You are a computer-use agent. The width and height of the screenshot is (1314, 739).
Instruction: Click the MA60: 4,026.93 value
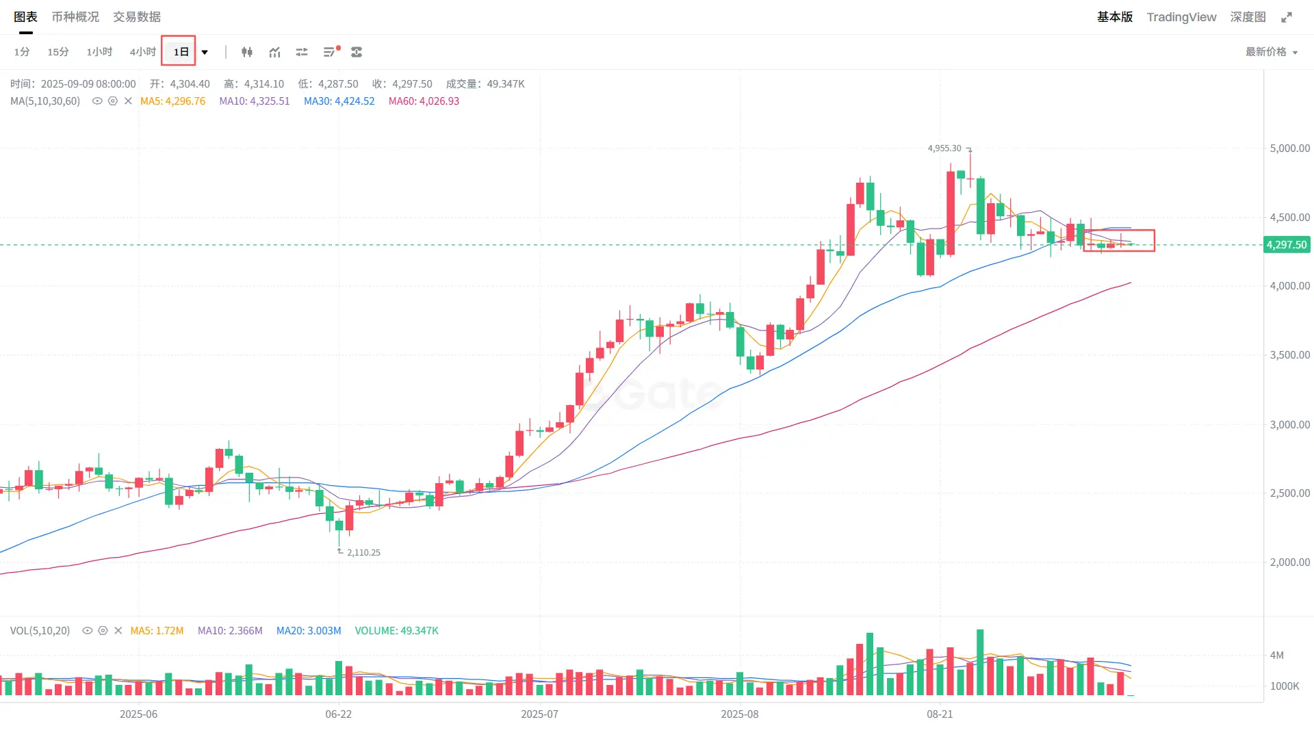point(424,101)
